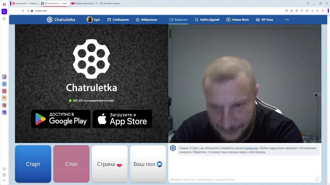330x185 pixels.
Task: Open the 'VIP Зона' section
Action: point(264,20)
